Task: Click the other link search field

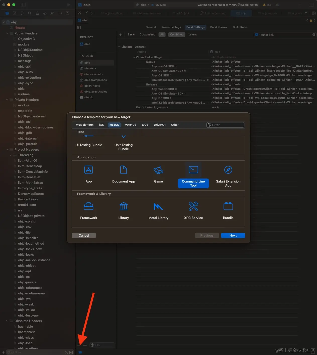Action: (285, 35)
